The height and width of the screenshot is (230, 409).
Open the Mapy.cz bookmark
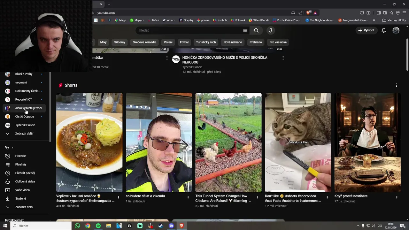point(137,20)
